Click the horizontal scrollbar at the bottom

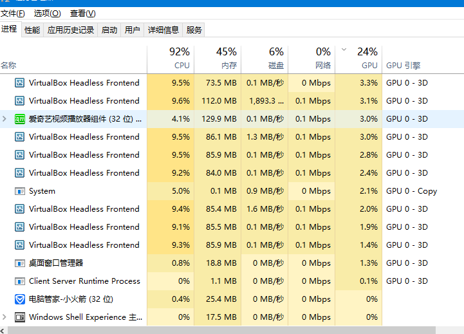tap(219, 329)
